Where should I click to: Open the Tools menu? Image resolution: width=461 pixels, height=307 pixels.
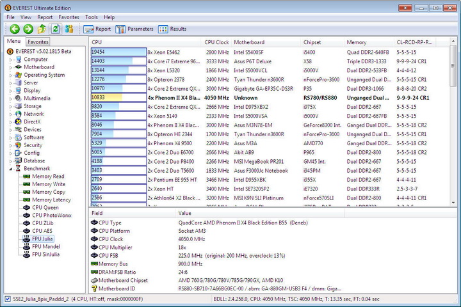[92, 17]
